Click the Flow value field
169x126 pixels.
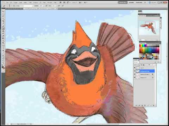pyautogui.click(x=54, y=6)
